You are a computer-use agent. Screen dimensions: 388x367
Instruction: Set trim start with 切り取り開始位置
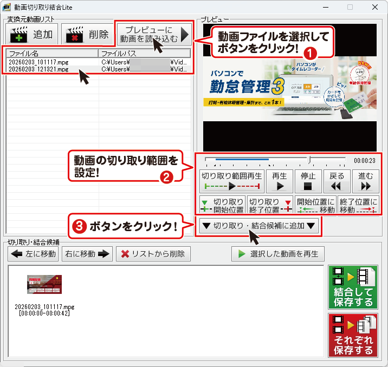[222, 206]
